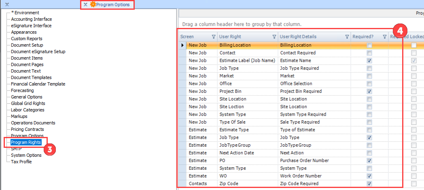This screenshot has width=424, height=190.
Task: Open filter icon on Screen column
Action: coord(214,36)
